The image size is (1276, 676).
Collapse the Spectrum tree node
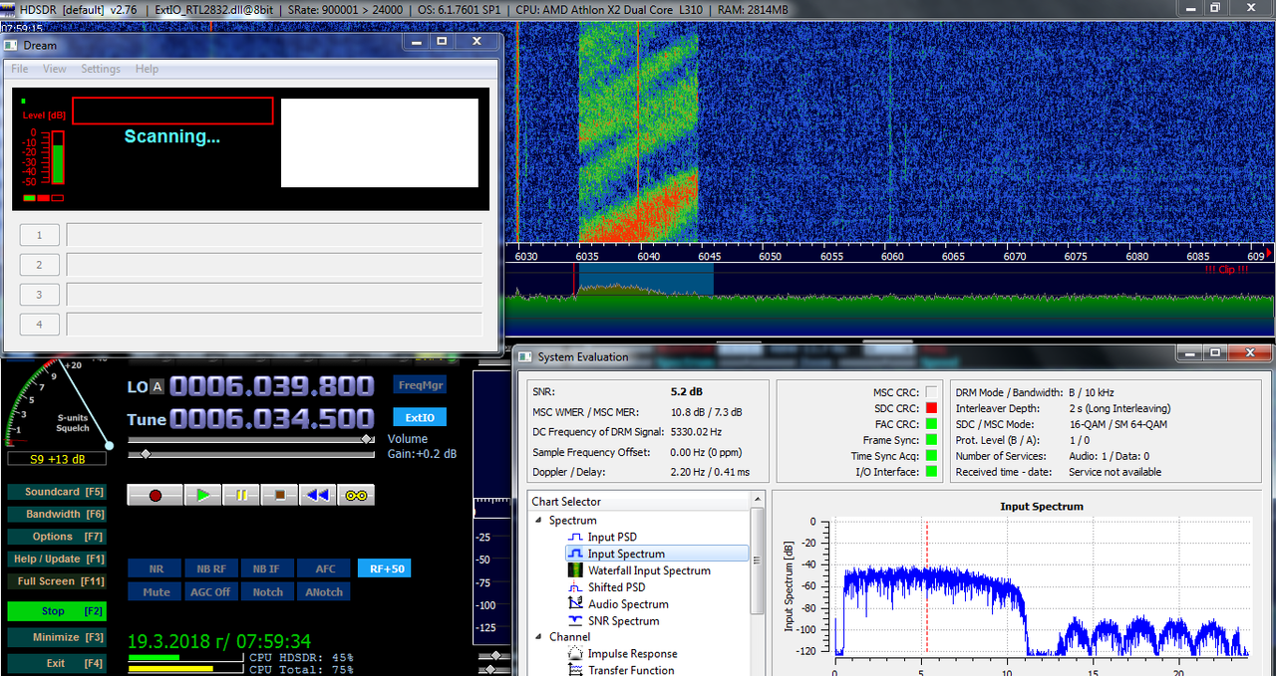coord(539,521)
